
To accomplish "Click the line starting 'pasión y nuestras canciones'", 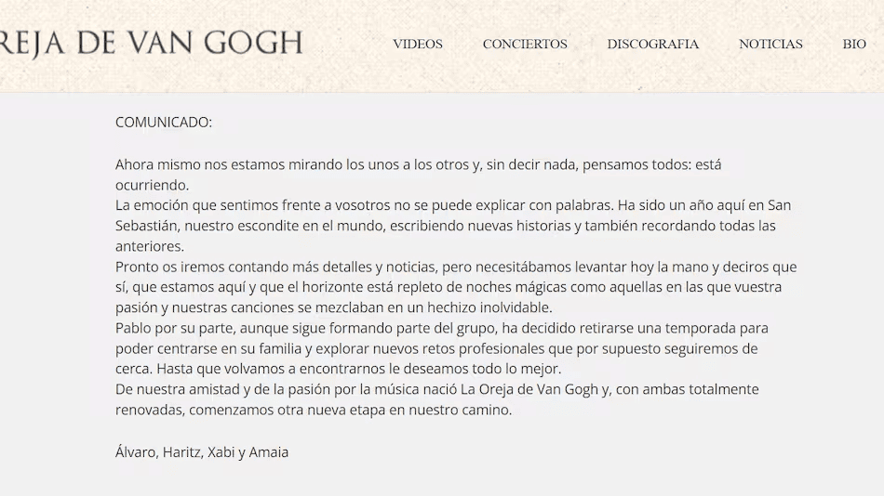I will [334, 308].
